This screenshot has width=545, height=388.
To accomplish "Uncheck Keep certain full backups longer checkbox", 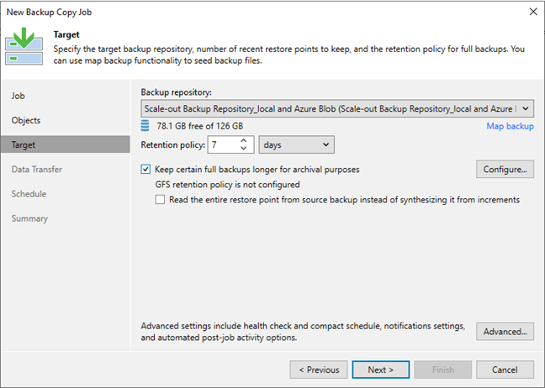I will pos(146,170).
